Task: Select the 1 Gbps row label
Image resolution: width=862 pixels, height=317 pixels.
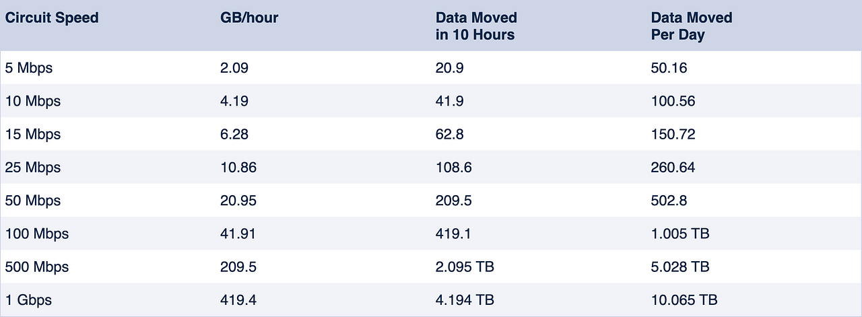Action: coord(28,300)
